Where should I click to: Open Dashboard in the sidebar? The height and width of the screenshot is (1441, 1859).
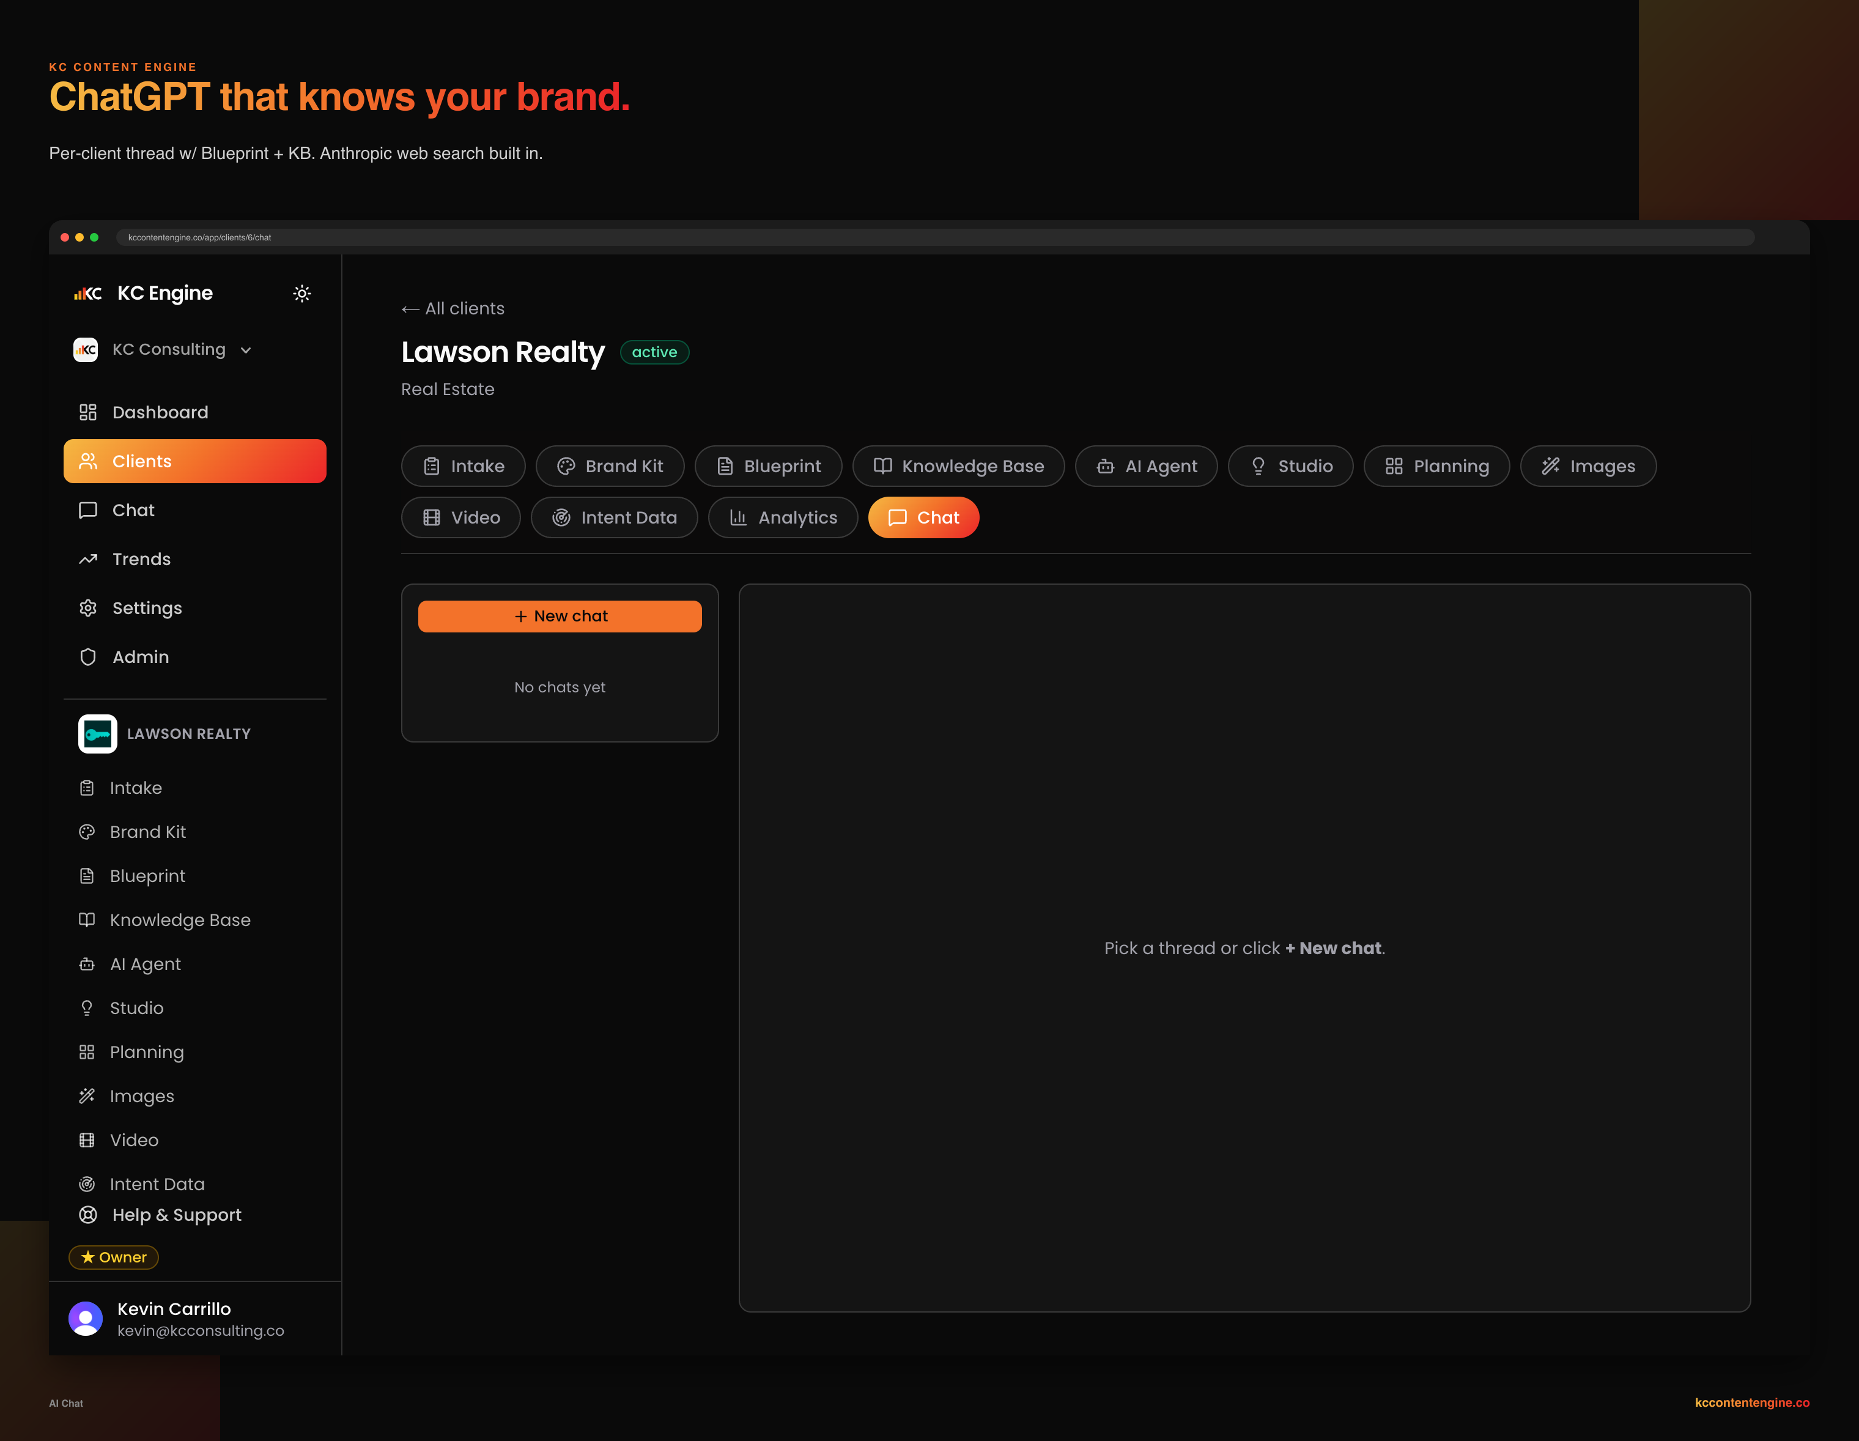coord(195,412)
